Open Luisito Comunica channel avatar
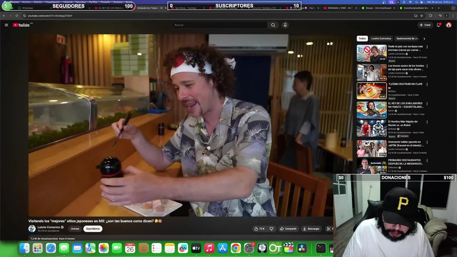 coord(32,229)
